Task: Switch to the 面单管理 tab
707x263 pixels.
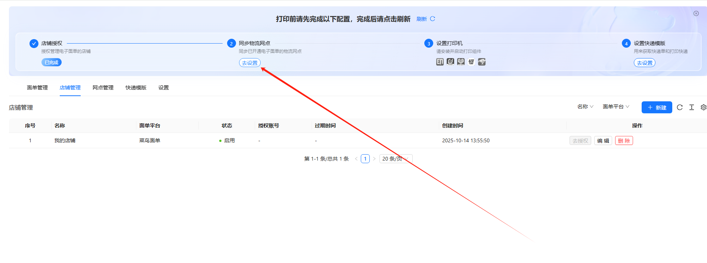Action: click(x=37, y=88)
